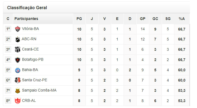Sort by the SG column header
This screenshot has width=197, height=108.
(x=168, y=19)
